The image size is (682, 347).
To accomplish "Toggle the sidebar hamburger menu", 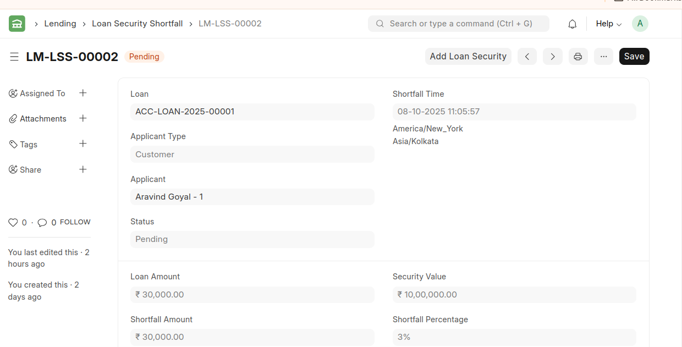I will [x=14, y=57].
